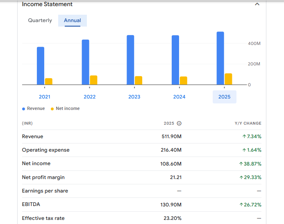Select the 2022 year label
This screenshot has width=284, height=224.
[x=89, y=97]
